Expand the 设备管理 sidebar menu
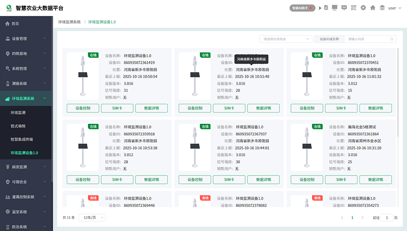Image resolution: width=407 pixels, height=231 pixels. point(26,38)
